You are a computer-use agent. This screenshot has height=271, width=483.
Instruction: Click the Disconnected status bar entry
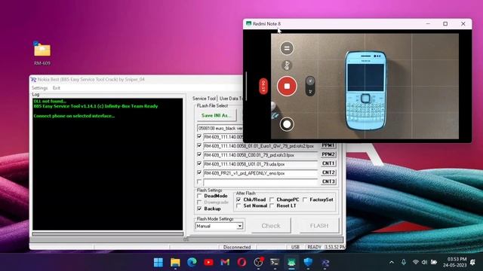click(237, 247)
